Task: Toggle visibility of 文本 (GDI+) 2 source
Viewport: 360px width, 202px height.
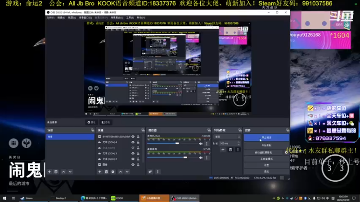Action: [133, 159]
